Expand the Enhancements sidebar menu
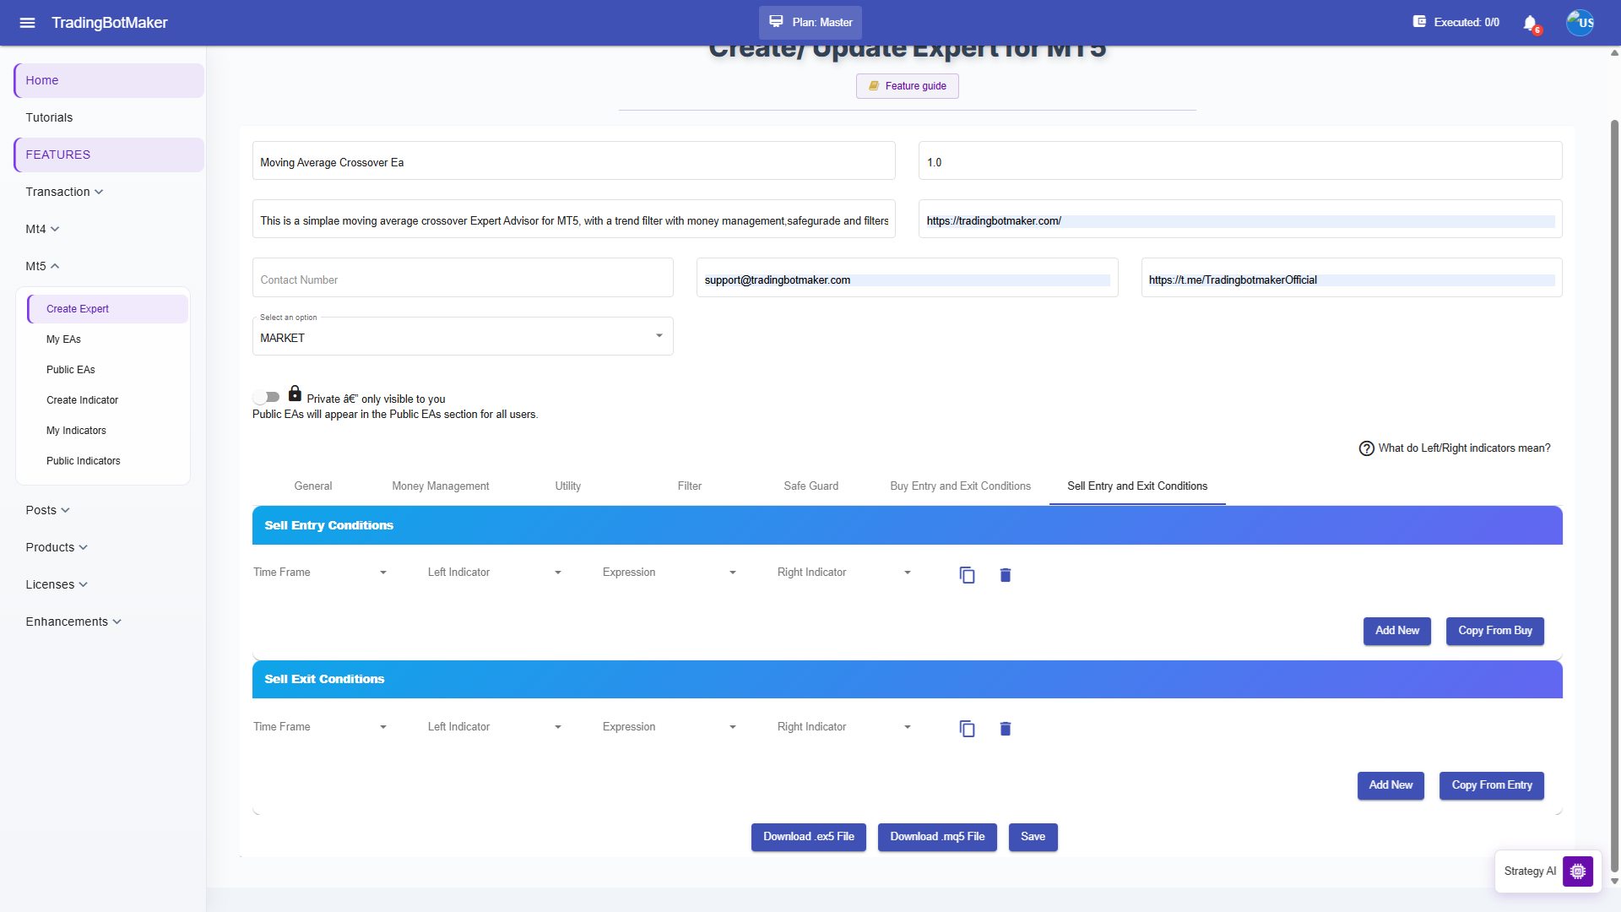 73,622
